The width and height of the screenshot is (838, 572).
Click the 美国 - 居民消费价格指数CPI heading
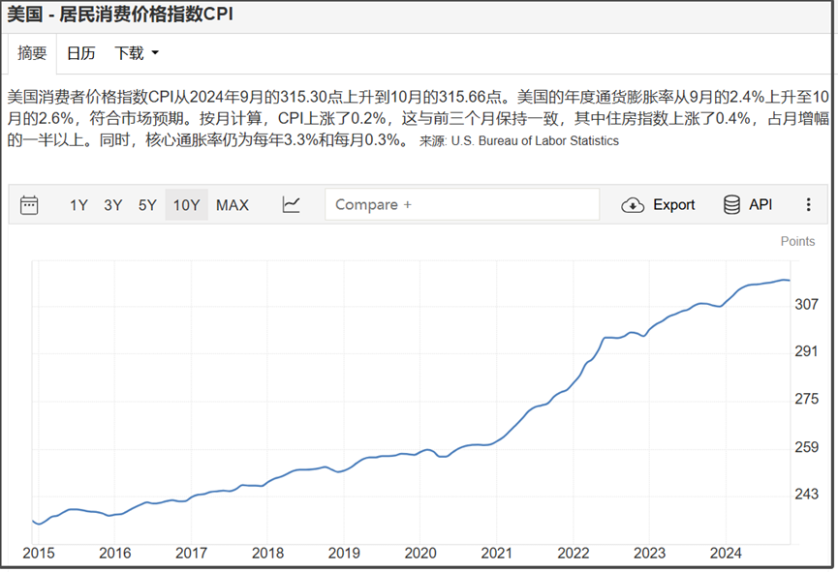coord(120,14)
